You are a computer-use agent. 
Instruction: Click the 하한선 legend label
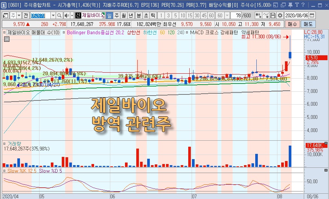coord(150,32)
